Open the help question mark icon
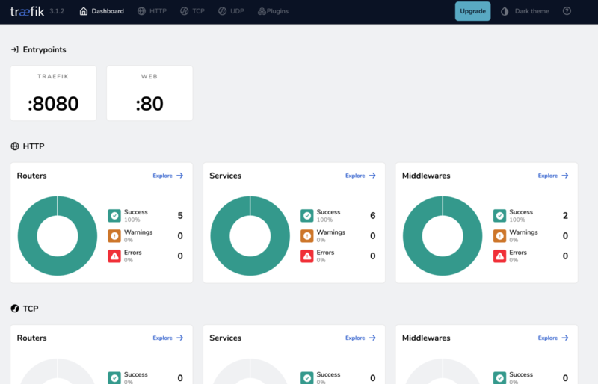Viewport: 598px width, 384px height. (567, 11)
